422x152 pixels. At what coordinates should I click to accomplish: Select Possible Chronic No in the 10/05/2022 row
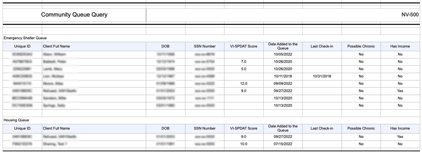361,54
